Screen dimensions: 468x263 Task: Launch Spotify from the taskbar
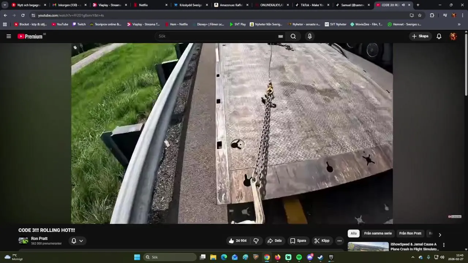pyautogui.click(x=299, y=257)
